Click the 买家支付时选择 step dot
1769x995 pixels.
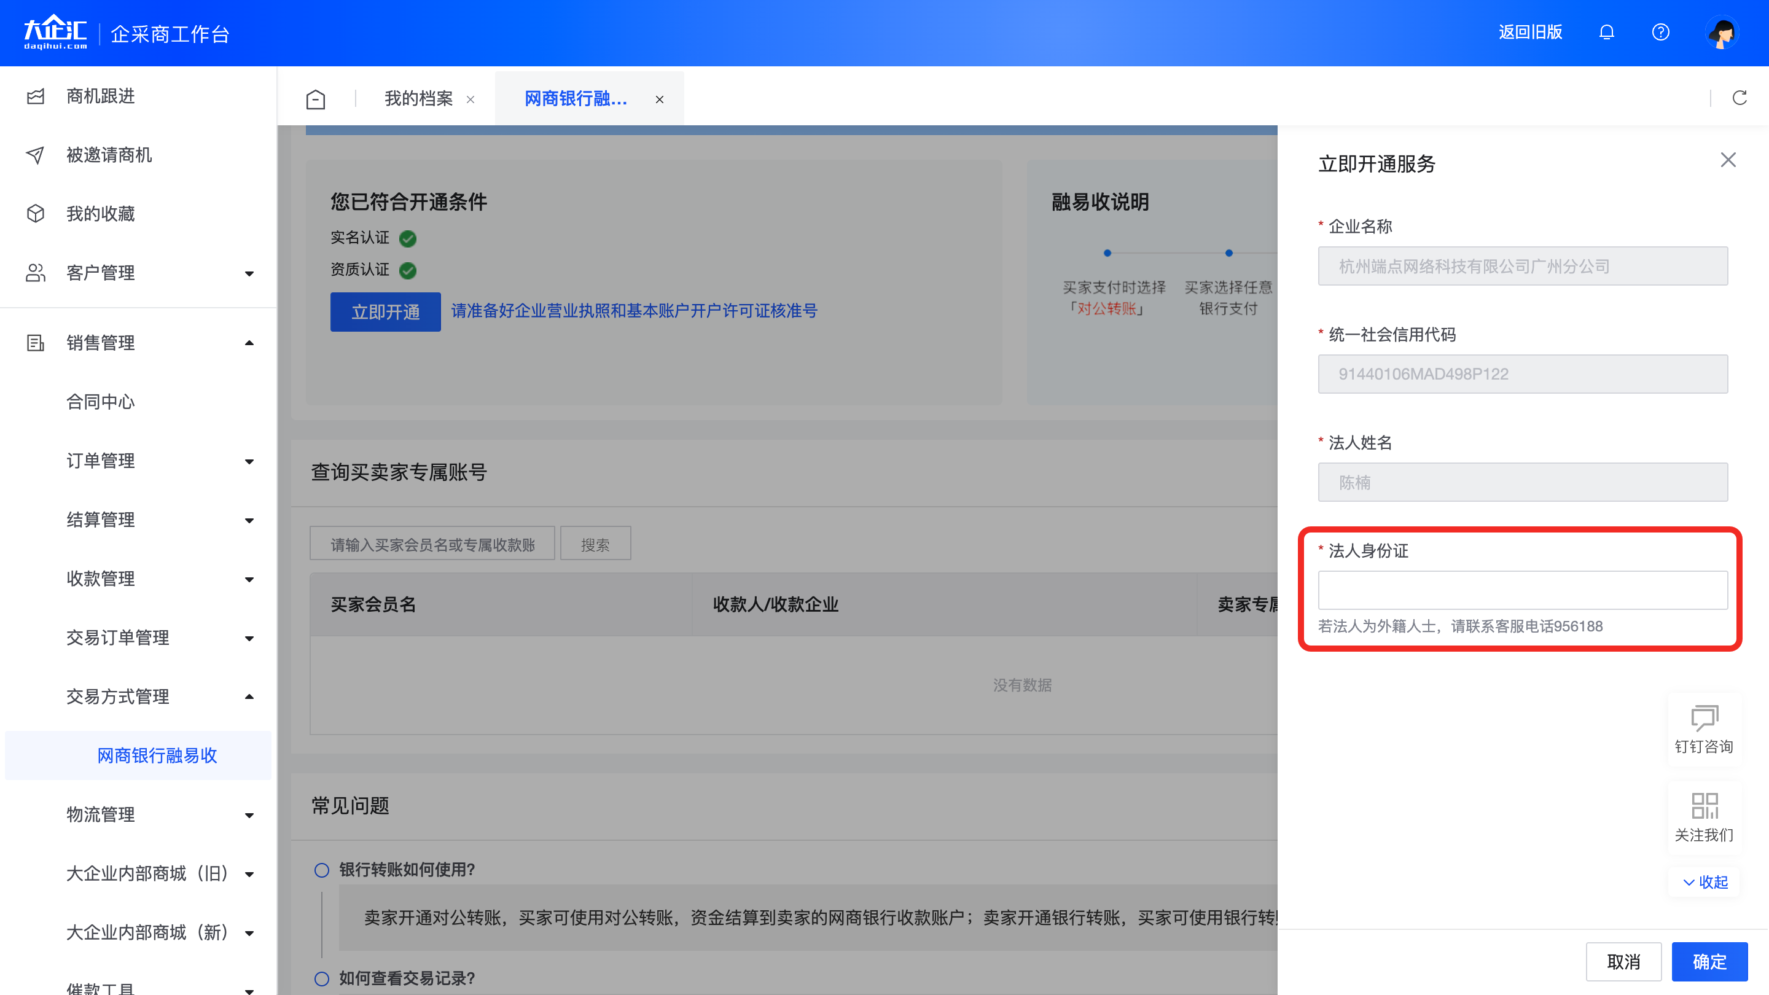pyautogui.click(x=1107, y=254)
